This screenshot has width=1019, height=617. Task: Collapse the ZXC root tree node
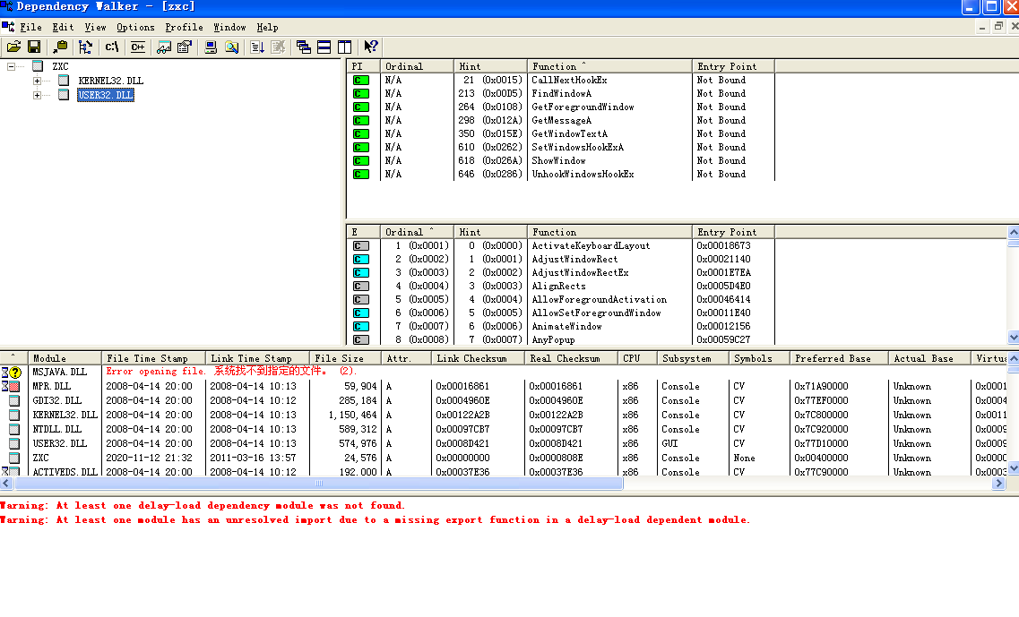[11, 66]
